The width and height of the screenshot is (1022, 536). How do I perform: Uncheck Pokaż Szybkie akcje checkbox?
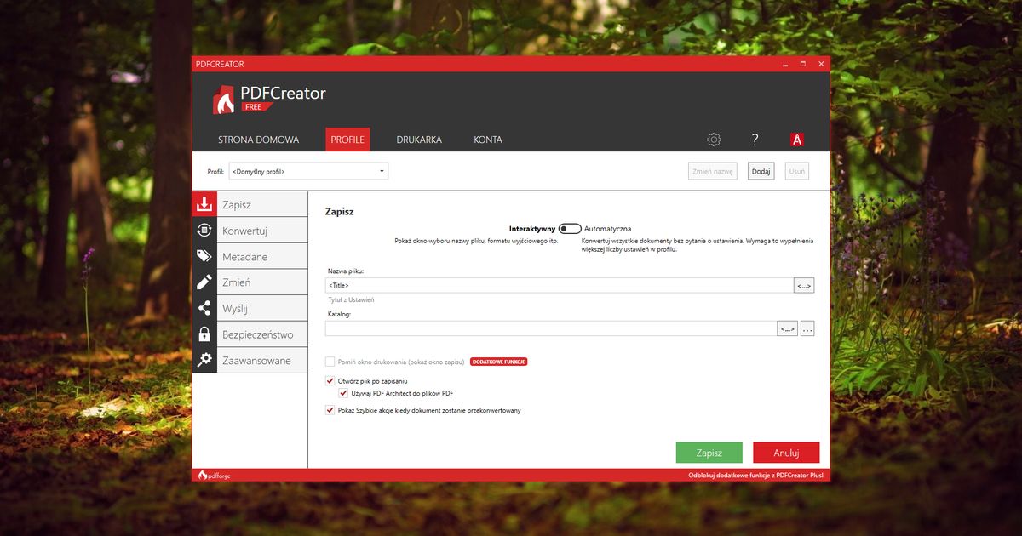tap(330, 410)
